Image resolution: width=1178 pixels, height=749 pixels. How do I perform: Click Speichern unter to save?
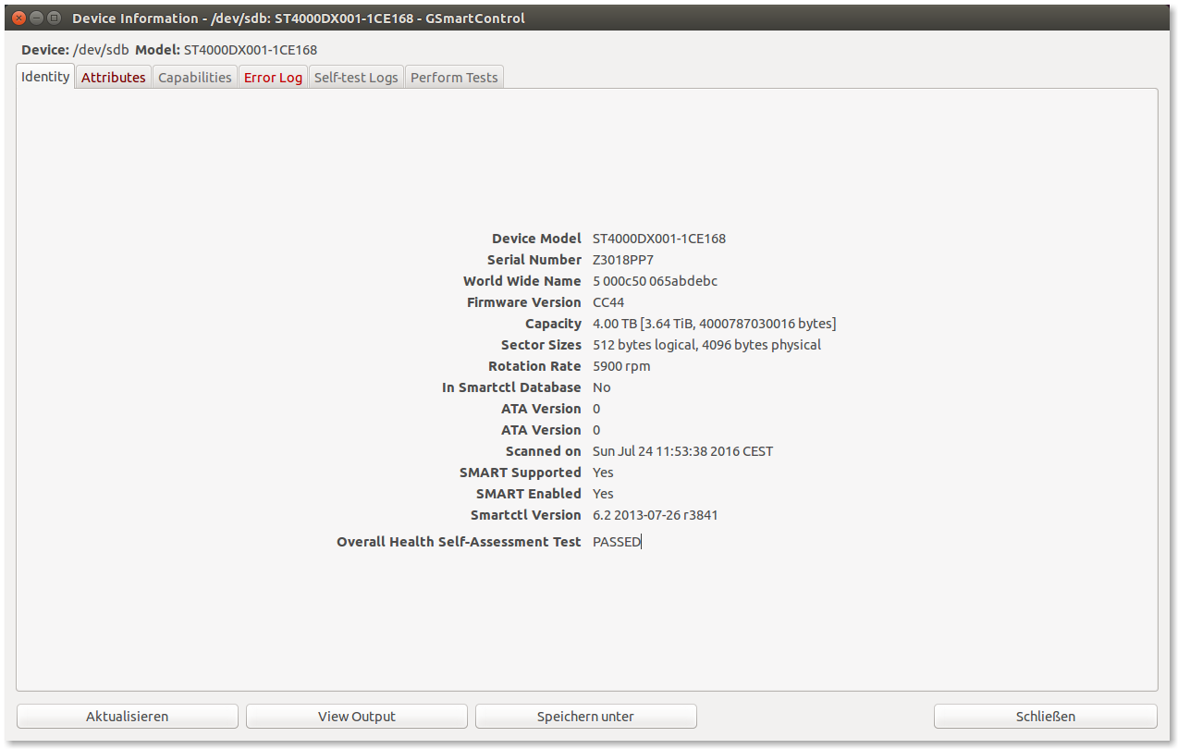coord(586,717)
